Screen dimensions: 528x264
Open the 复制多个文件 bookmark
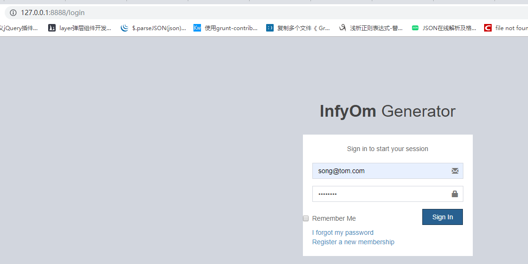(x=303, y=28)
